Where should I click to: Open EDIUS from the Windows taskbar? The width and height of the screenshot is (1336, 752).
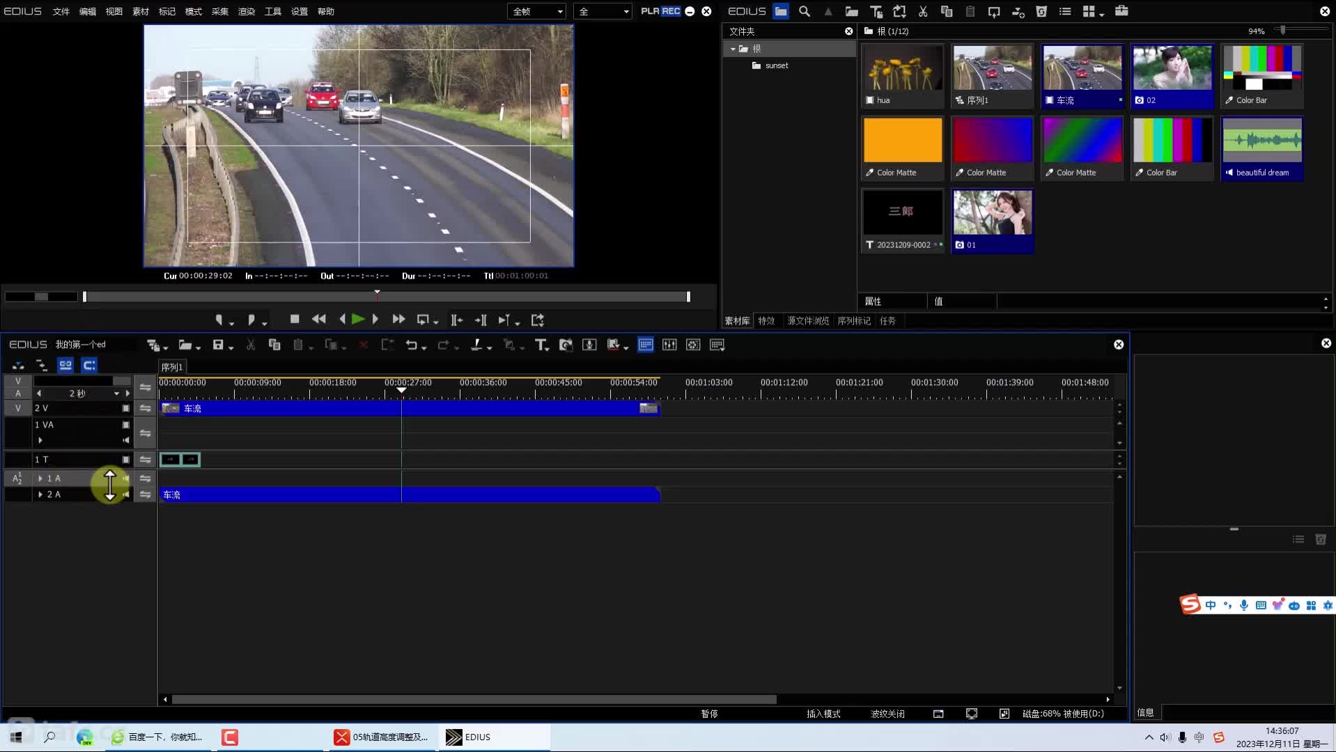[494, 737]
